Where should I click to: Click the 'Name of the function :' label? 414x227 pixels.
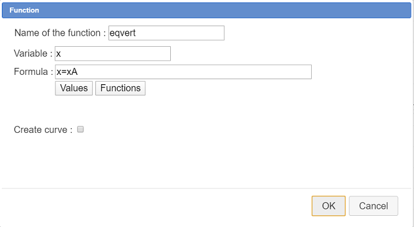(x=60, y=33)
